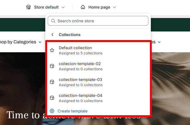
Task: Pick collection-template-04 from the list
Action: (99, 98)
